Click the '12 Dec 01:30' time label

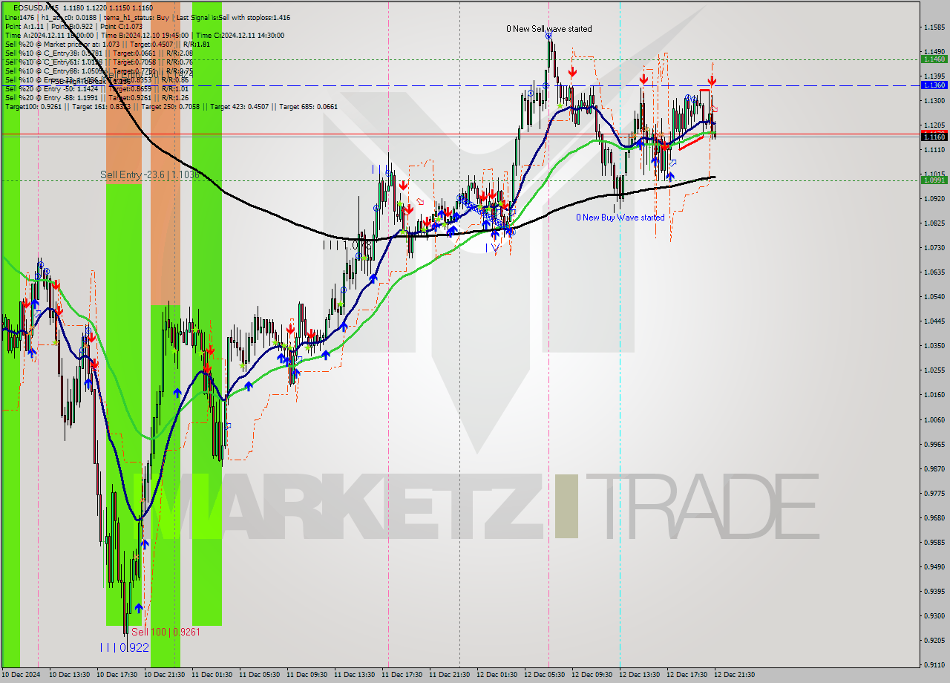tap(497, 675)
